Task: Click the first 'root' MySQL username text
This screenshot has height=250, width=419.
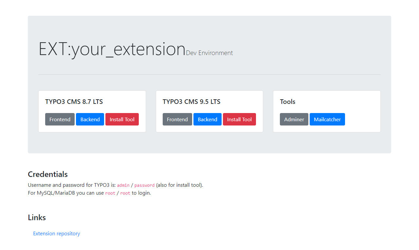Action: pos(110,193)
